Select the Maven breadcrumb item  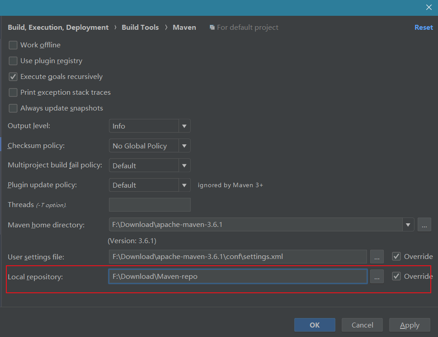[184, 28]
